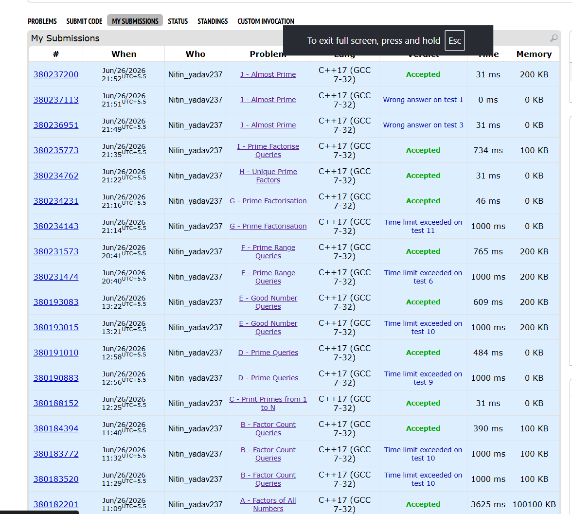572x514 pixels.
Task: Open submission 380234143
Action: (56, 226)
